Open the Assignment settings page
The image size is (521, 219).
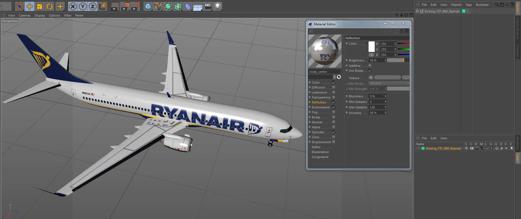click(320, 157)
